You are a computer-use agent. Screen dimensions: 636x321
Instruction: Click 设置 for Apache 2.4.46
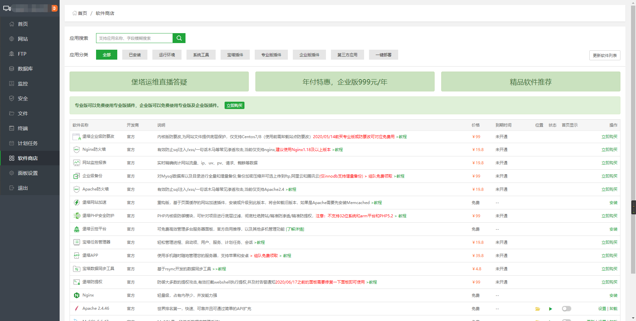[x=602, y=309]
